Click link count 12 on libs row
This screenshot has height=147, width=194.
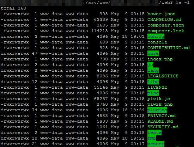coord(35,82)
